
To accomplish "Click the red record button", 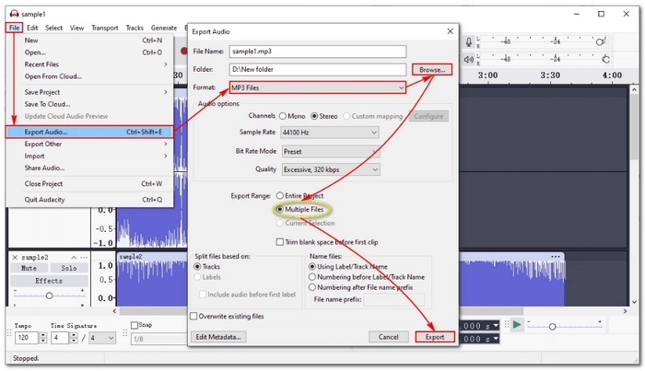I will click(x=184, y=52).
